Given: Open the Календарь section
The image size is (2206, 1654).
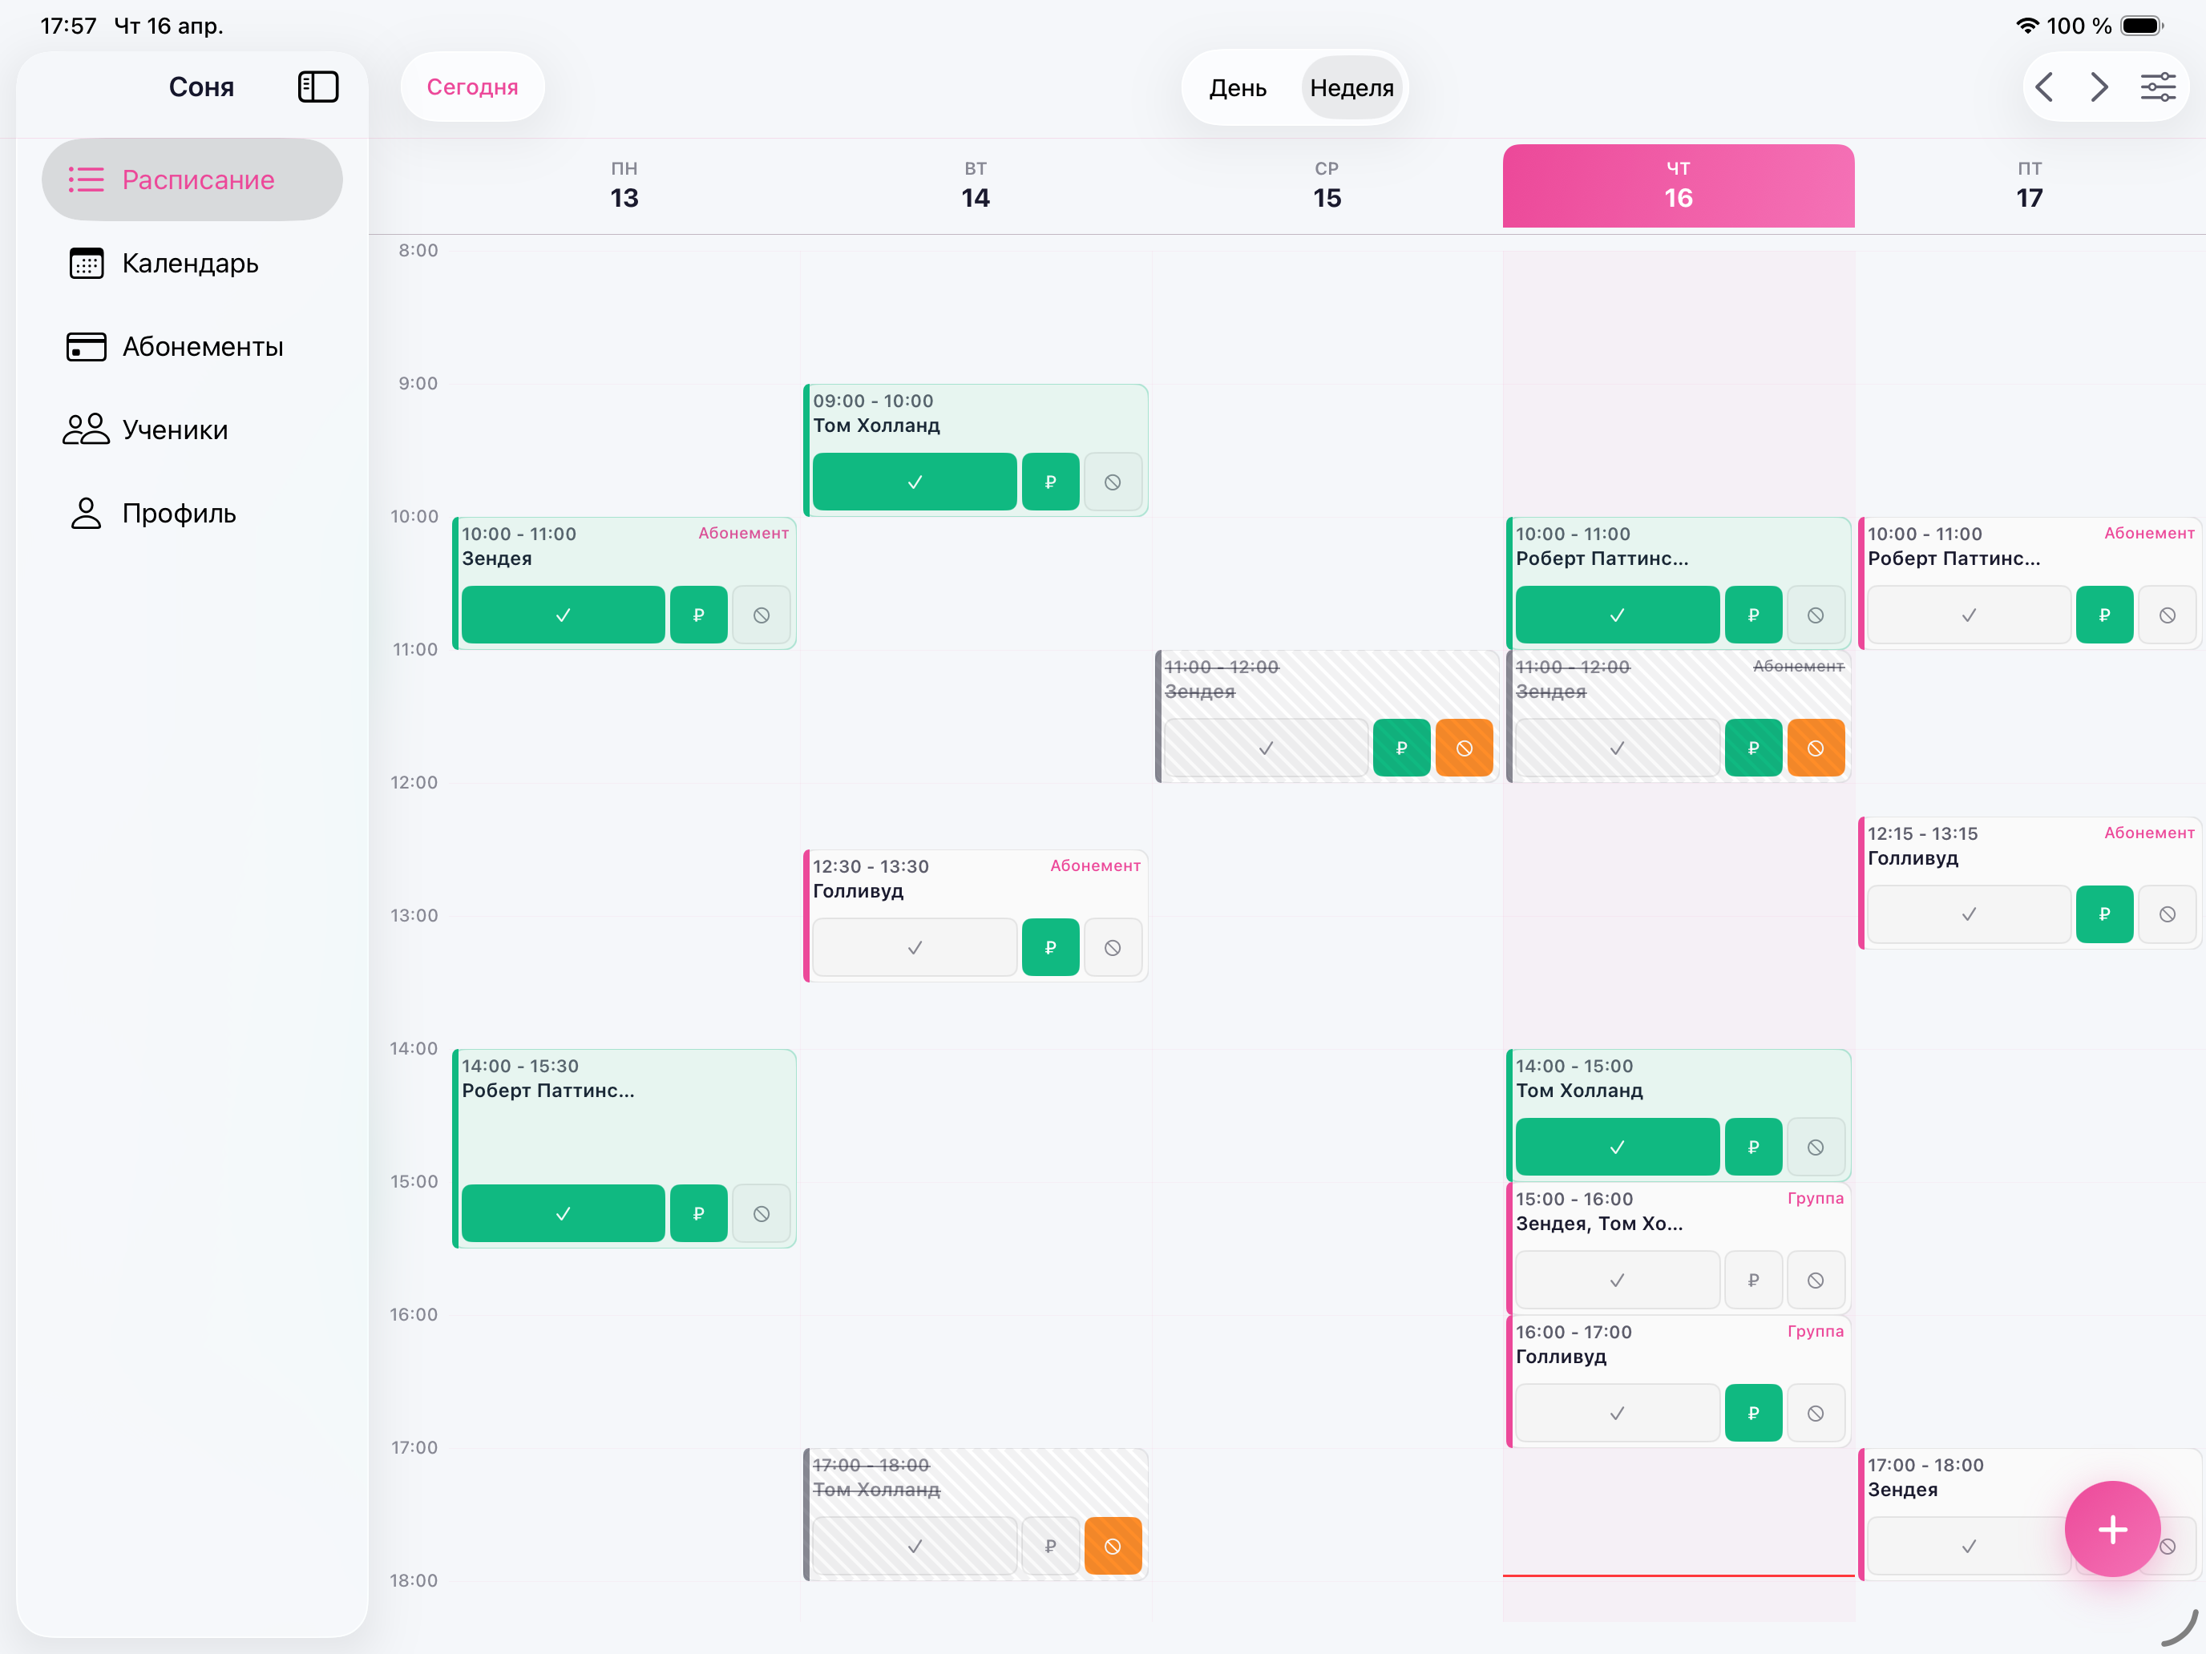Looking at the screenshot, I should click(x=189, y=263).
